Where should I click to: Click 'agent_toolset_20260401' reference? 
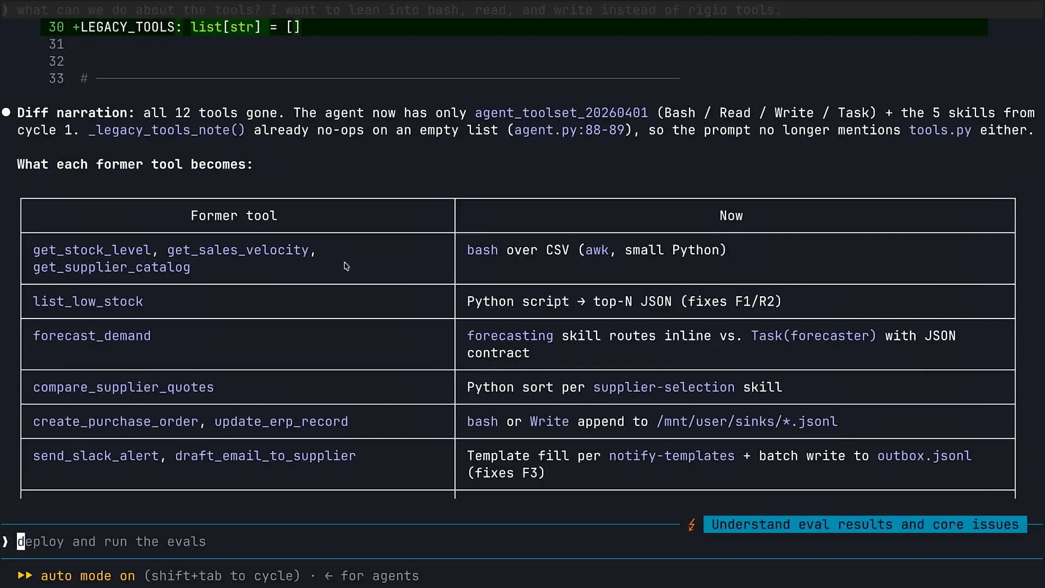(561, 113)
